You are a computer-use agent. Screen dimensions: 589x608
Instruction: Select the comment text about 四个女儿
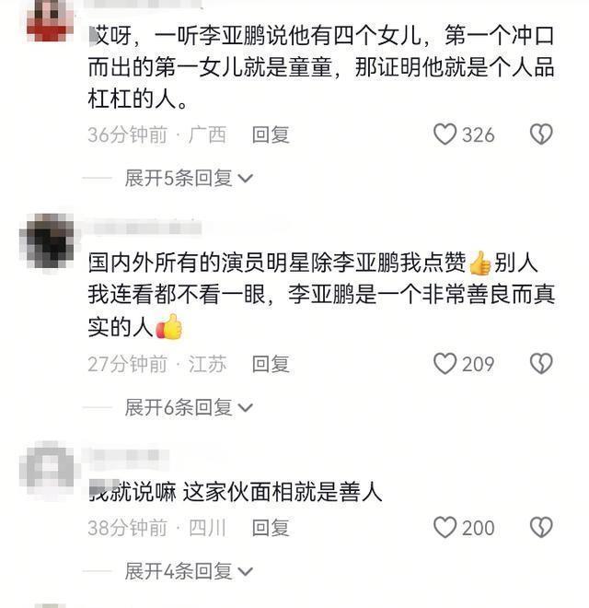[x=321, y=67]
